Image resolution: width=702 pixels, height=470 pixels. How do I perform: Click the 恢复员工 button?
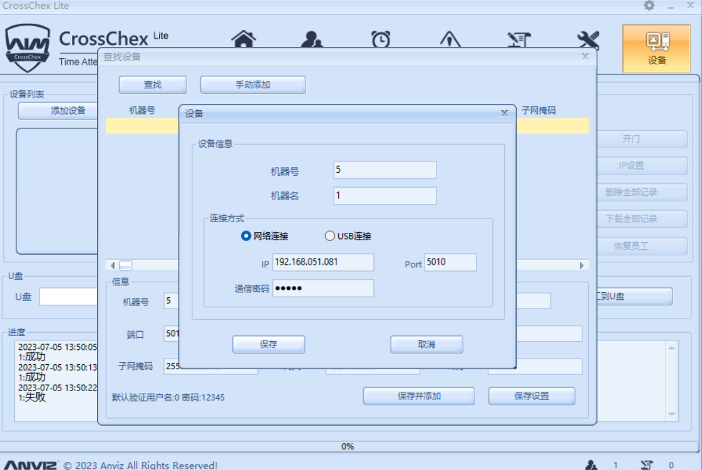pyautogui.click(x=642, y=246)
